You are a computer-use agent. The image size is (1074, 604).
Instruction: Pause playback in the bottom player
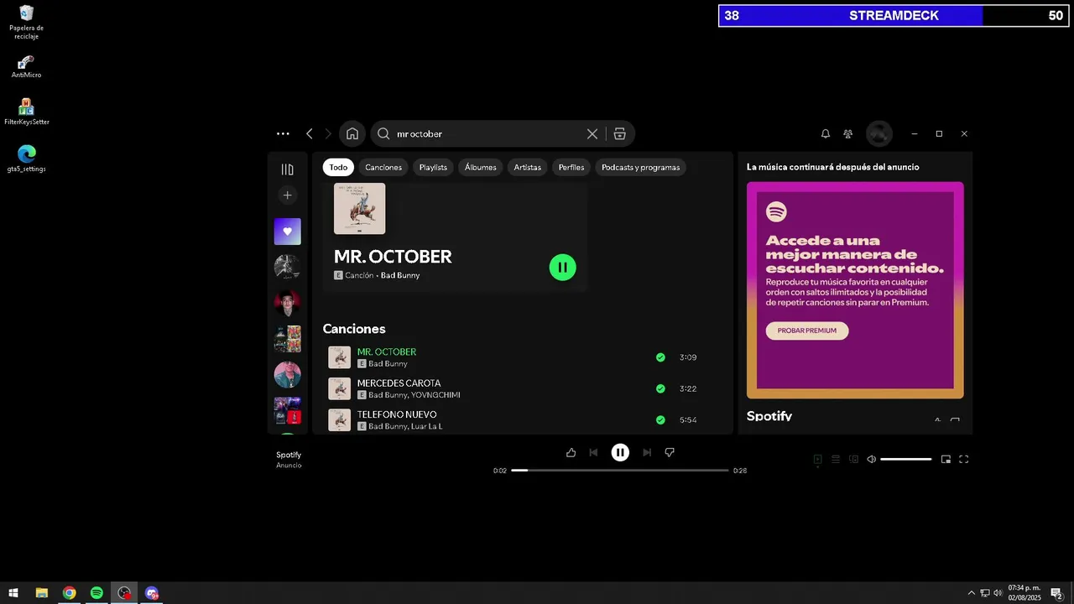pyautogui.click(x=620, y=453)
